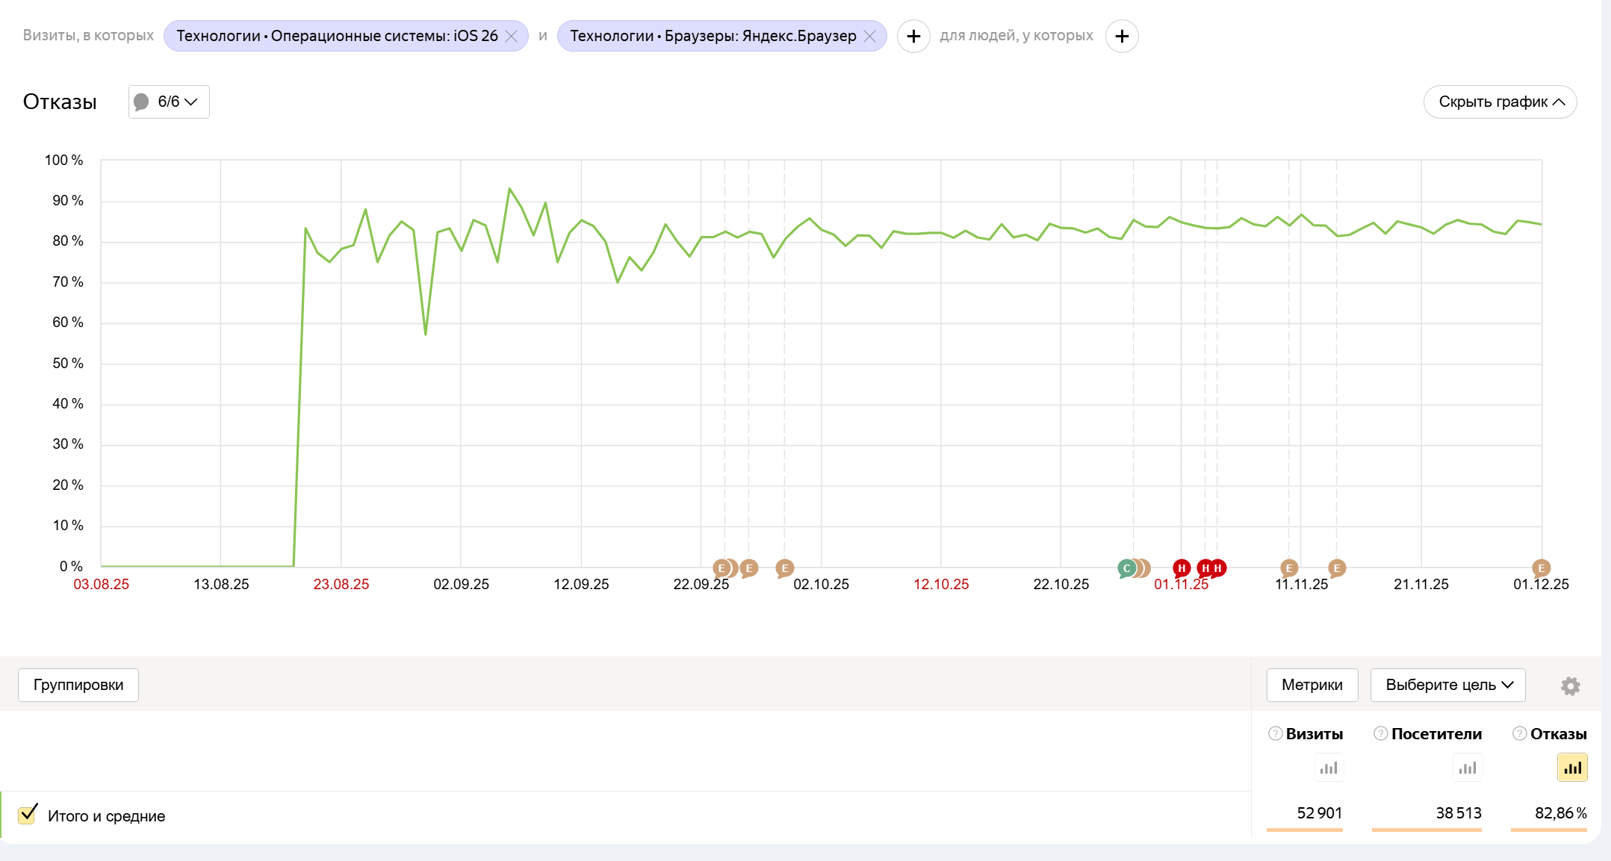Open help tooltip for Визиты
Image resolution: width=1611 pixels, height=861 pixels.
1275,733
